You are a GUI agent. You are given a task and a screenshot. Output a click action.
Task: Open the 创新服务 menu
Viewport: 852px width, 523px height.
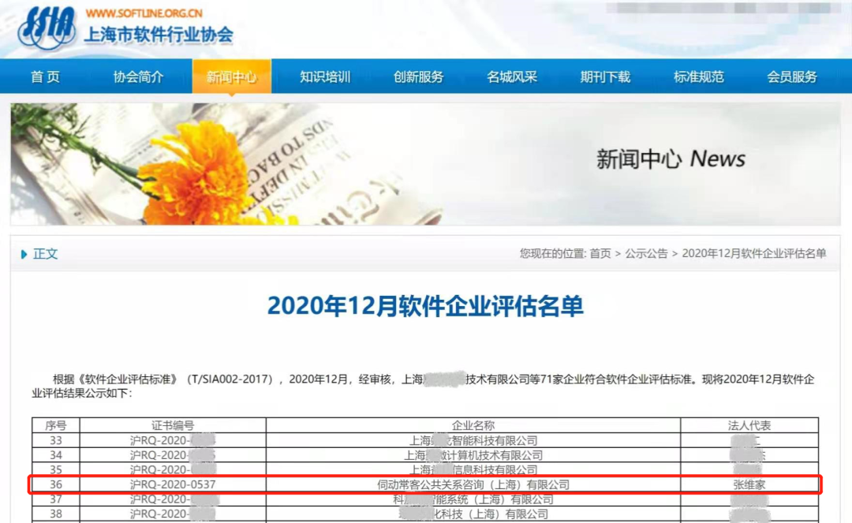pyautogui.click(x=418, y=77)
